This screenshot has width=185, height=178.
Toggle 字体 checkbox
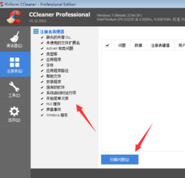coord(42,65)
